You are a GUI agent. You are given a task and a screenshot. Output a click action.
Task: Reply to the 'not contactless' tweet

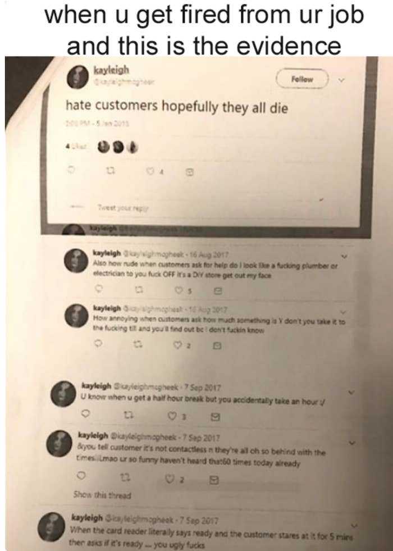(x=81, y=476)
